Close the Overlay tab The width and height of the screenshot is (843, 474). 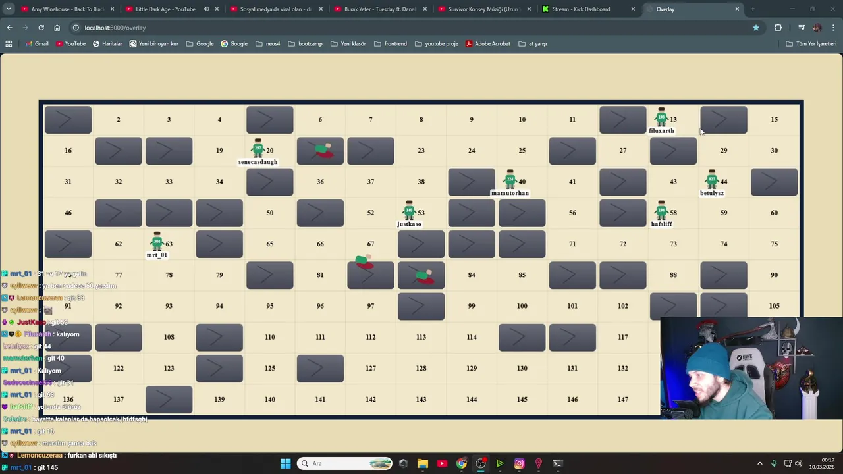(x=737, y=9)
